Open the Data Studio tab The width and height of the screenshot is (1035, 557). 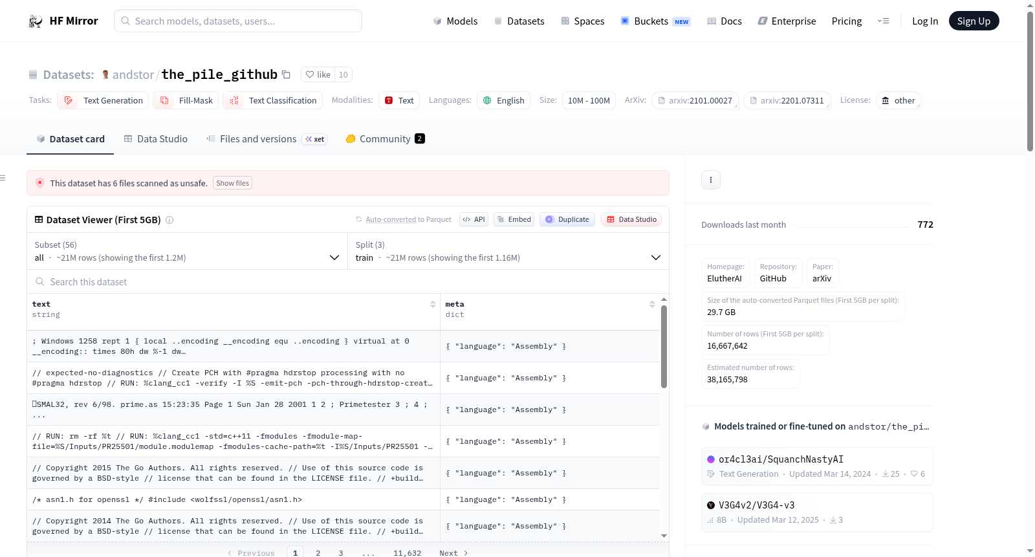click(156, 139)
